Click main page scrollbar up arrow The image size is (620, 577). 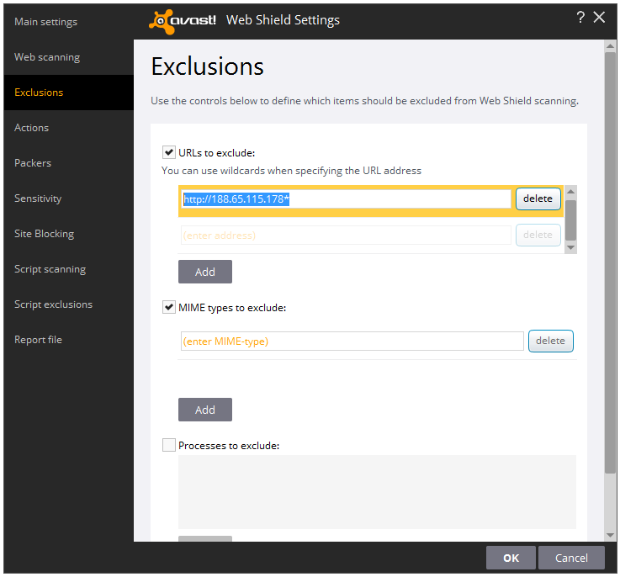tap(611, 46)
